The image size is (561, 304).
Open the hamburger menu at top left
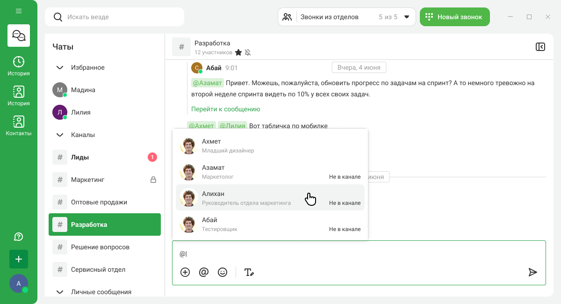19,11
